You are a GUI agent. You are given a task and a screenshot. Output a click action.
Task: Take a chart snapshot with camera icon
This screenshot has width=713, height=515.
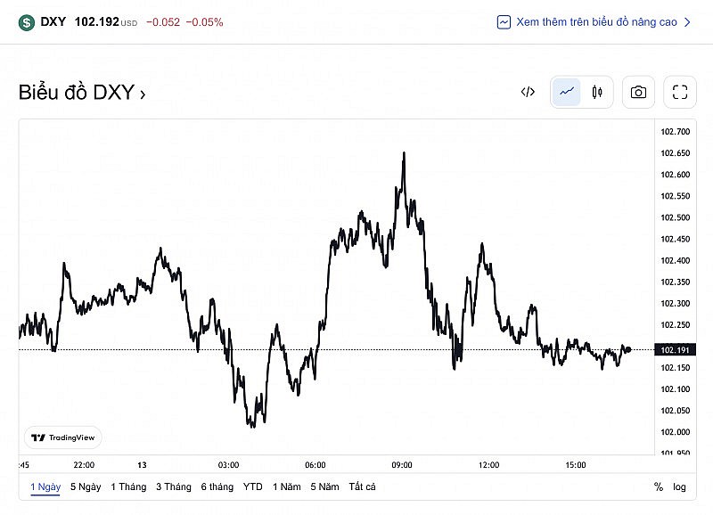[x=638, y=92]
